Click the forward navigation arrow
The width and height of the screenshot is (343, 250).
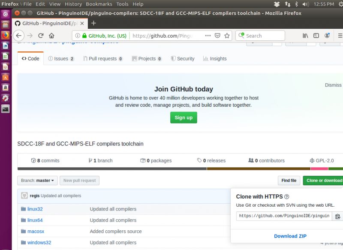click(x=30, y=36)
